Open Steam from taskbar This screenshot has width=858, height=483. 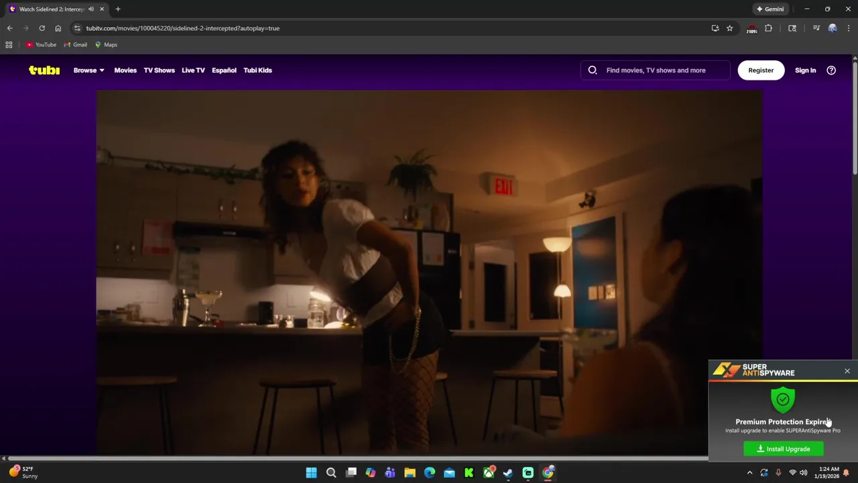coord(508,473)
